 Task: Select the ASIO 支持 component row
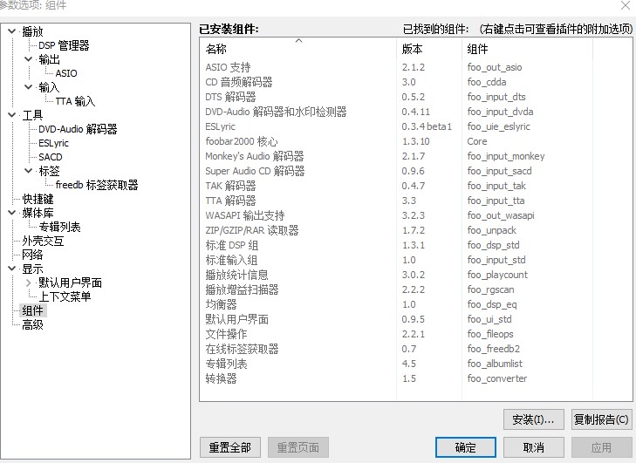[416, 67]
